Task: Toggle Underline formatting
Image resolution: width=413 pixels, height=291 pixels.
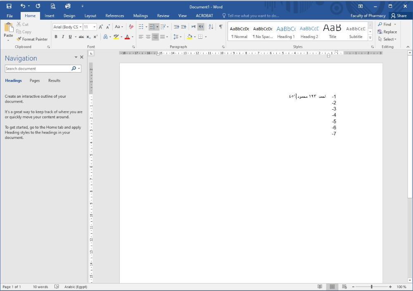Action: tap(70, 37)
